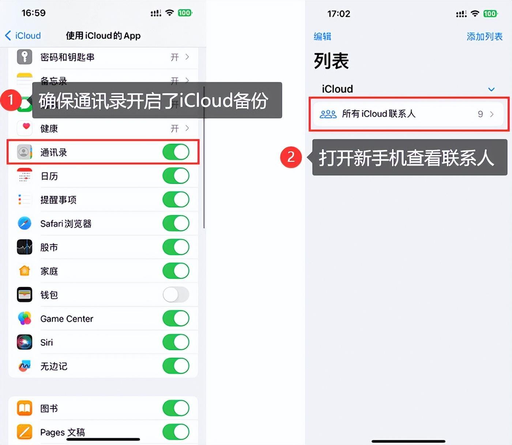The image size is (512, 445).
Task: Enable the 钱包 switch
Action: tap(176, 295)
